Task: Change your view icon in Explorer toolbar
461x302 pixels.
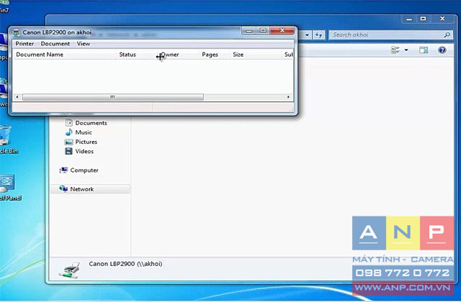Action: pyautogui.click(x=395, y=50)
